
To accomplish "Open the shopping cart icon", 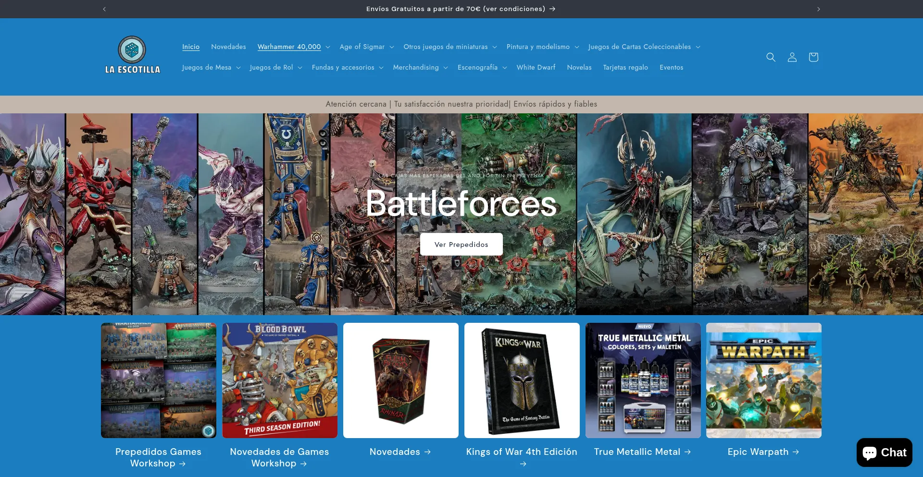I will point(813,57).
